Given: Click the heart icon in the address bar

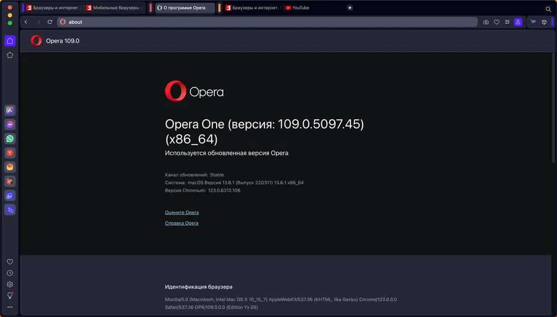Looking at the screenshot, I should [x=497, y=22].
